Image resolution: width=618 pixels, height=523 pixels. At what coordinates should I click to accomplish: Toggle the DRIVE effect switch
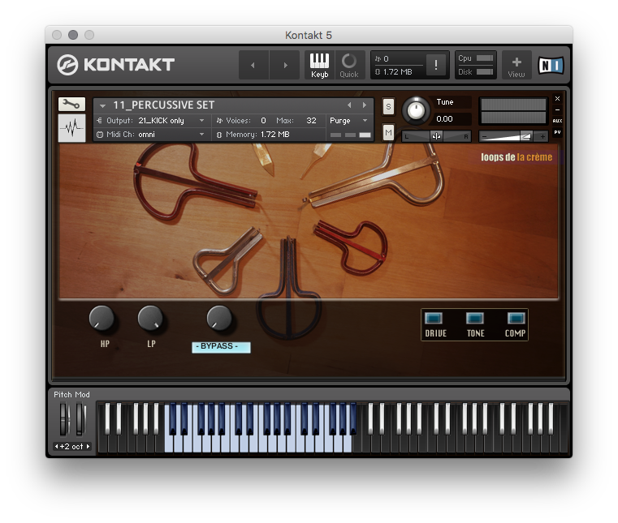(x=434, y=318)
